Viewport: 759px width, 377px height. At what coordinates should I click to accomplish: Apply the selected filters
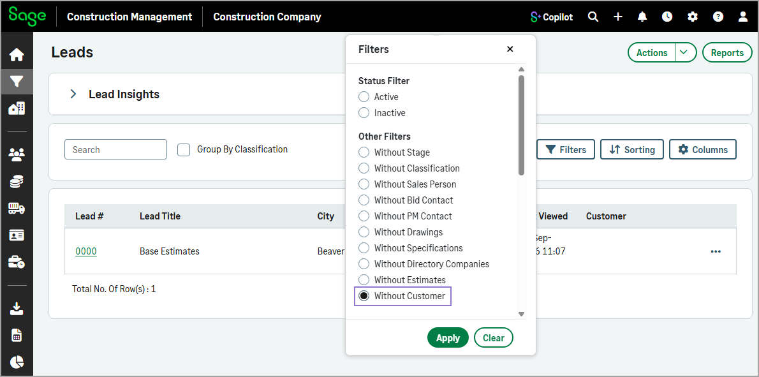pos(448,338)
